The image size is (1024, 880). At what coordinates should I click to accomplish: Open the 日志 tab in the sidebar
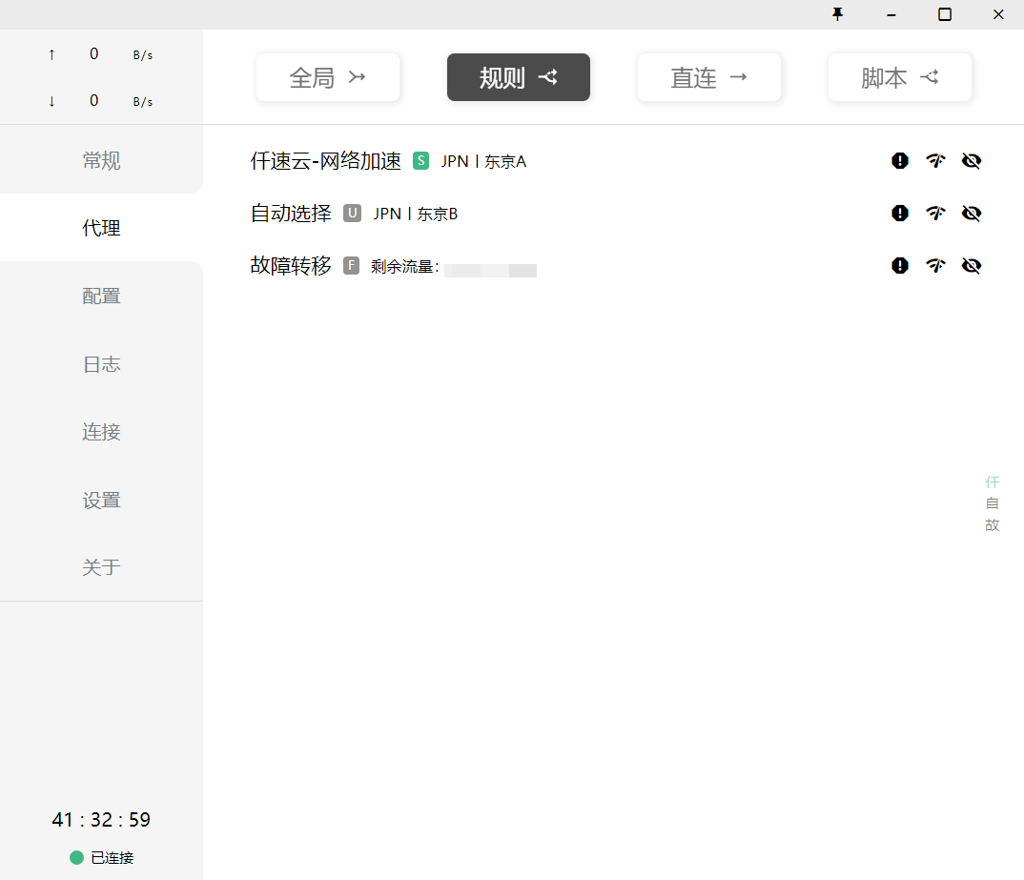(101, 364)
